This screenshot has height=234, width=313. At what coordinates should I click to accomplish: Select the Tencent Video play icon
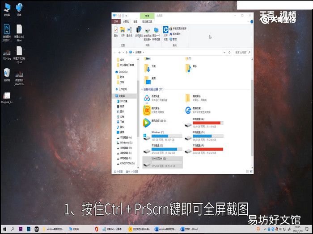tap(147, 123)
